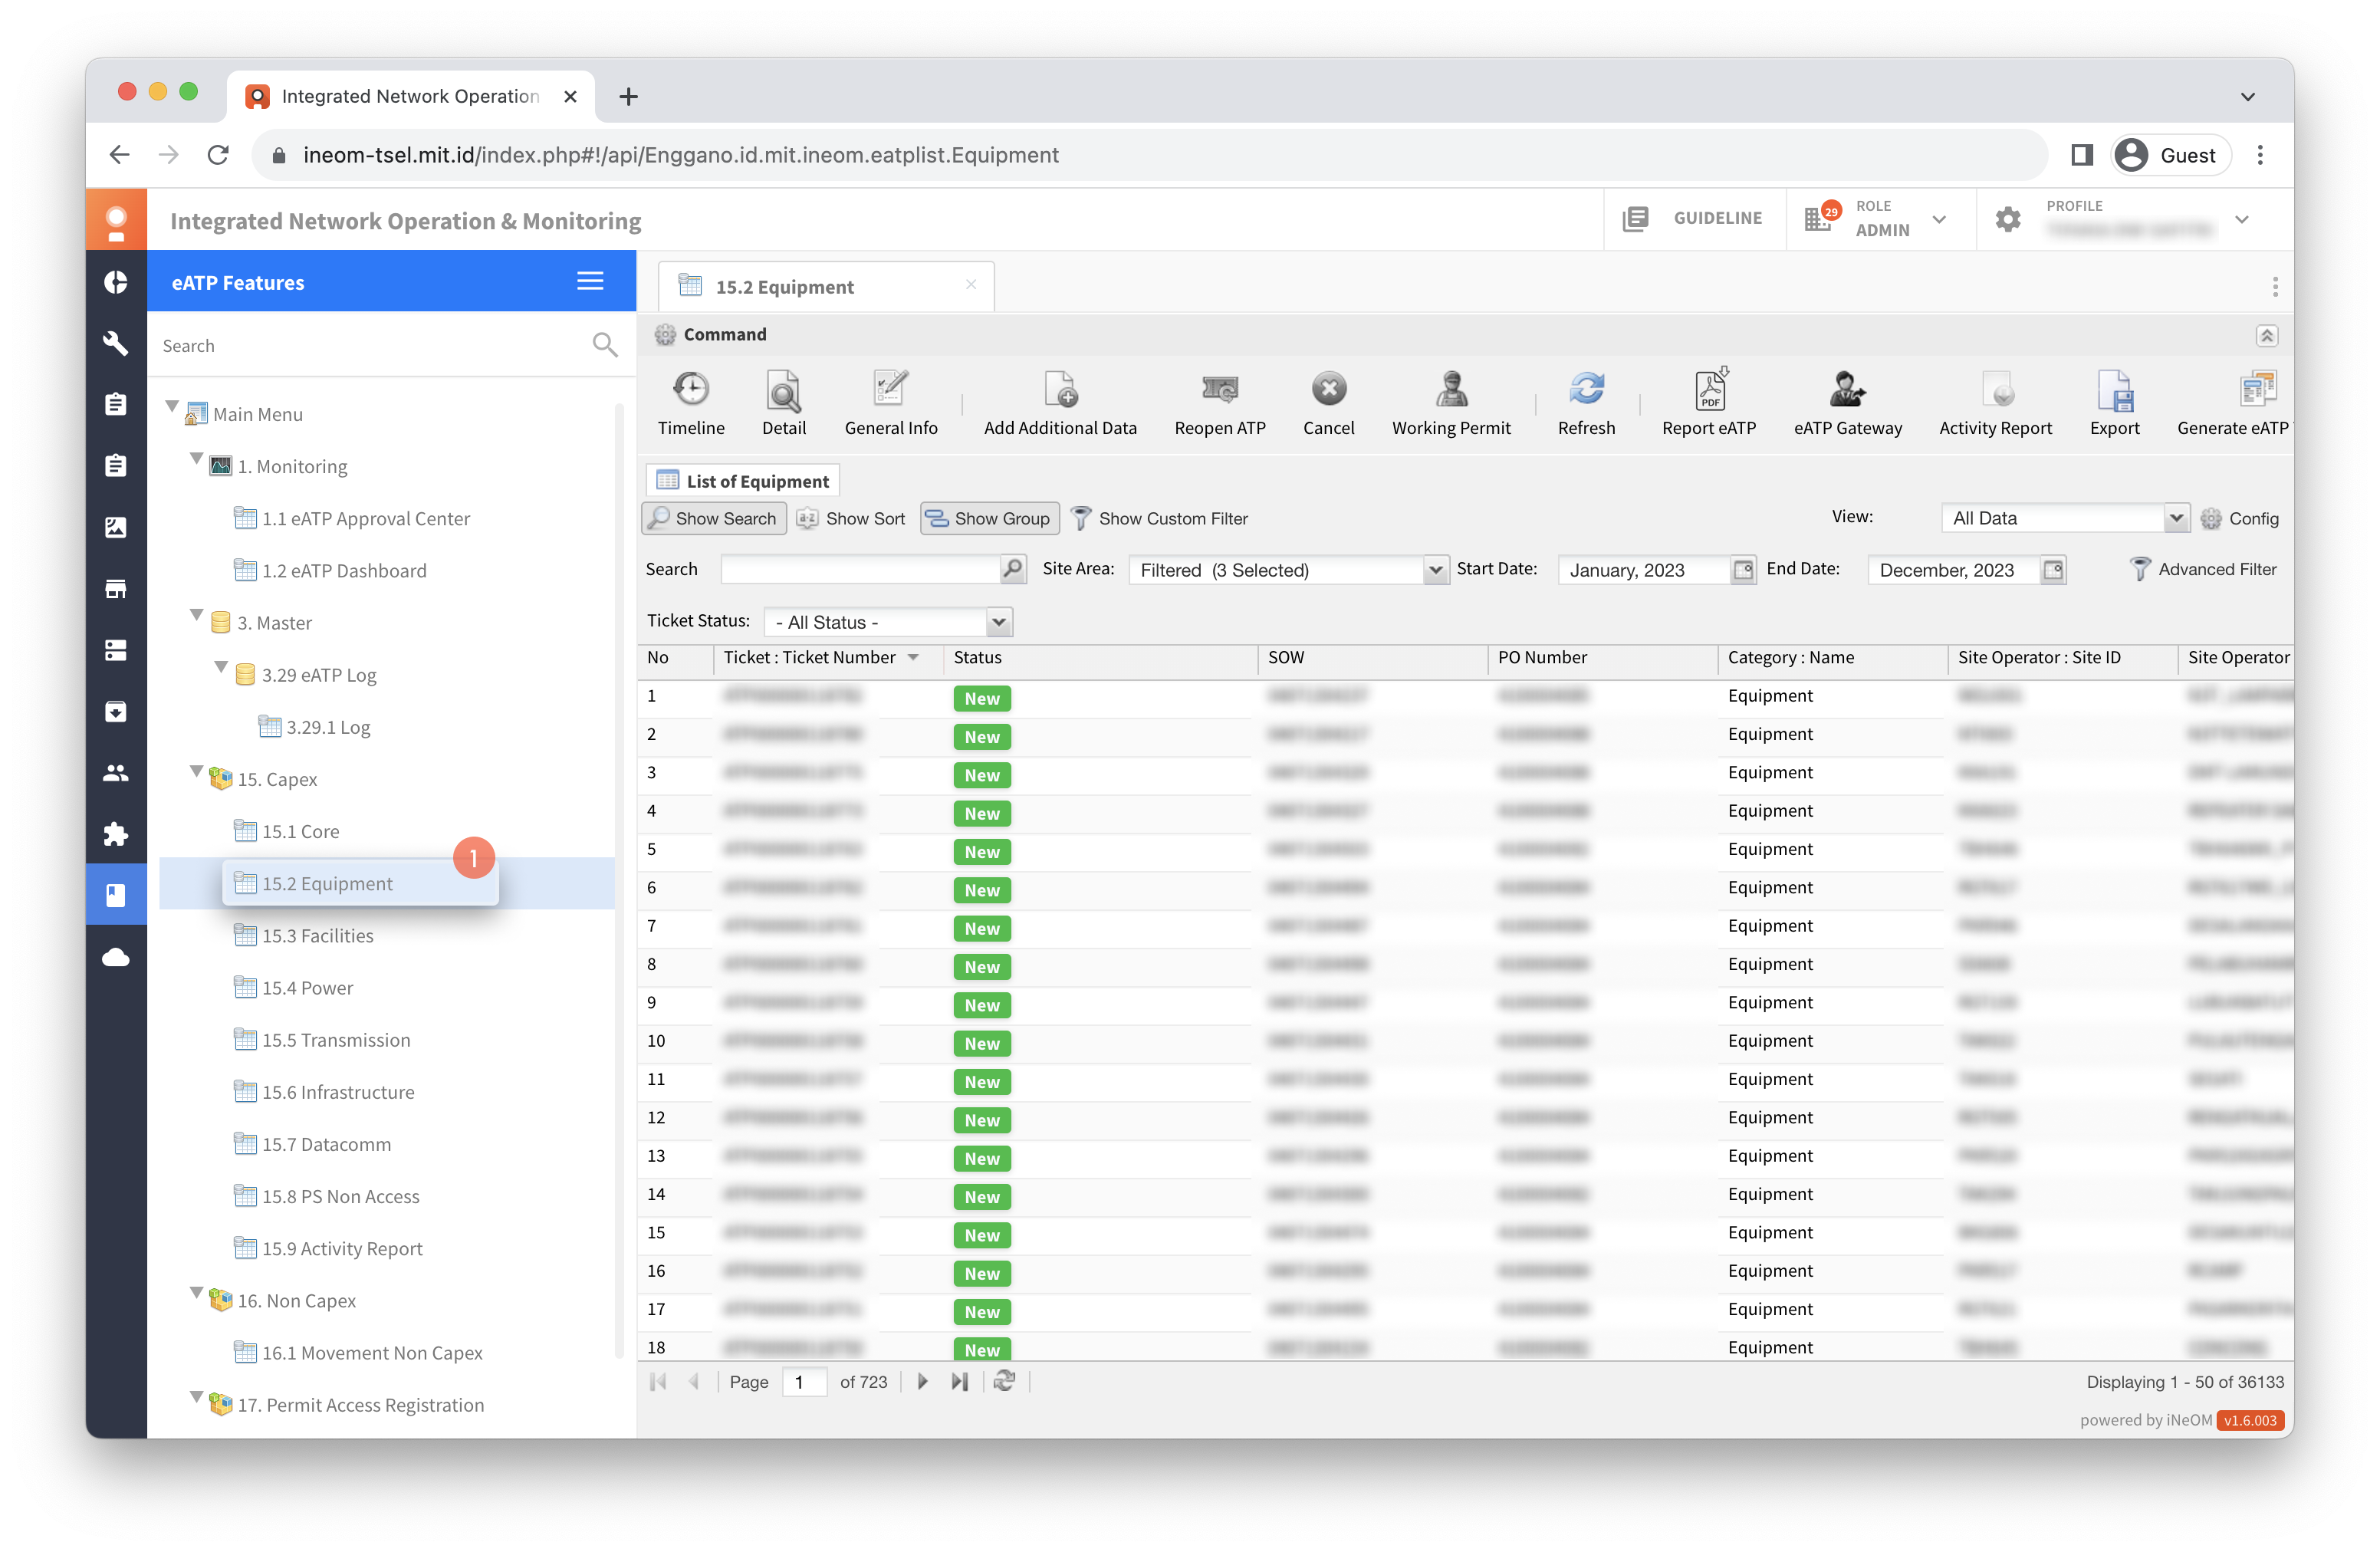Open the Working Permit command

tap(1451, 403)
